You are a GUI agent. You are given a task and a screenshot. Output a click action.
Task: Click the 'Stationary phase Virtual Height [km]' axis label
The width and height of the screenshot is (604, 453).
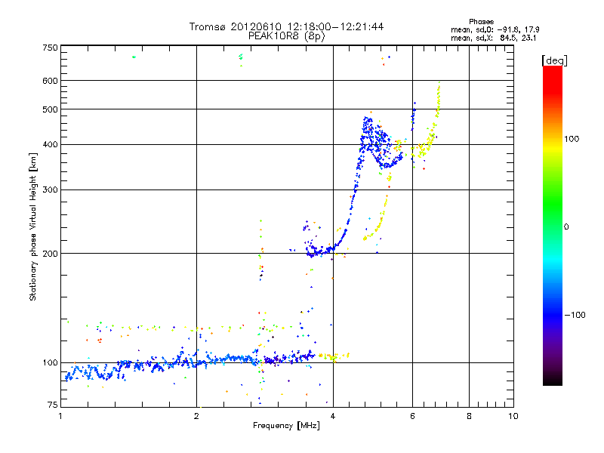tap(33, 226)
